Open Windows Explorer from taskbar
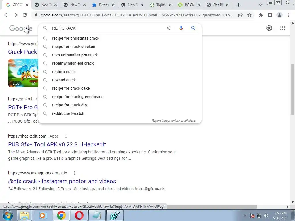 point(25,215)
